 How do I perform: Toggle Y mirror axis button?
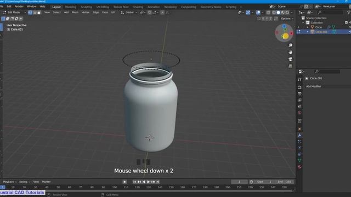tap(267, 19)
